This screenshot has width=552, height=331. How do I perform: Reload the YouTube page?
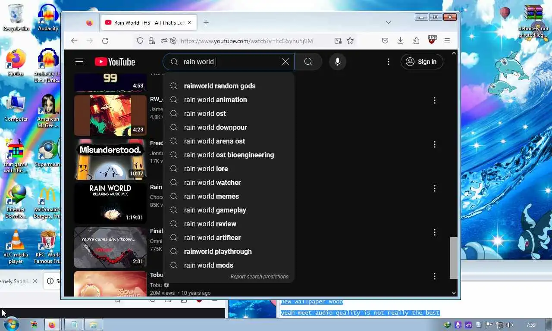point(105,41)
